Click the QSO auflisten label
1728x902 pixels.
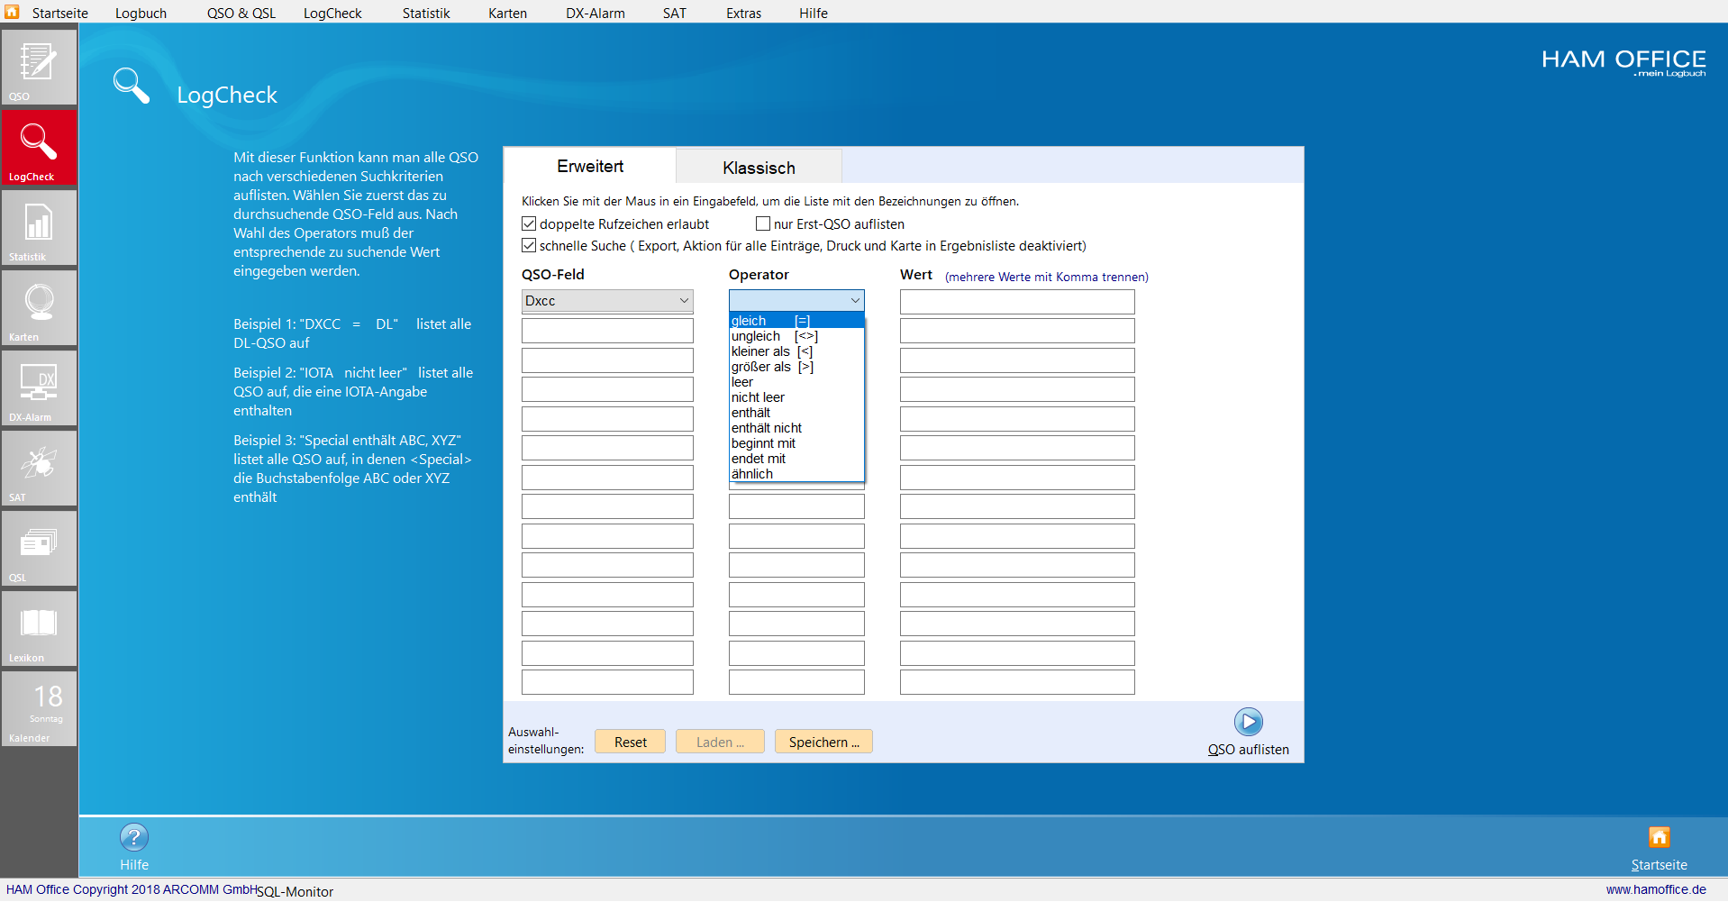(x=1248, y=750)
